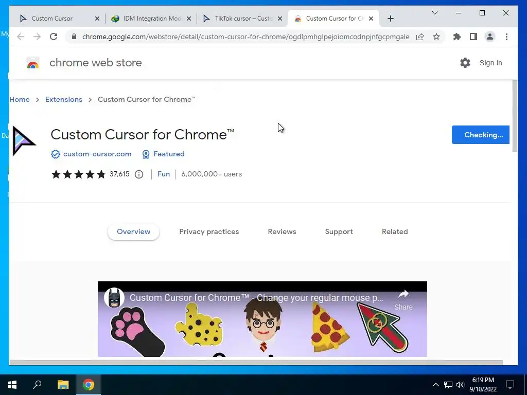Switch to the IDM Integration Module tab

(x=152, y=19)
